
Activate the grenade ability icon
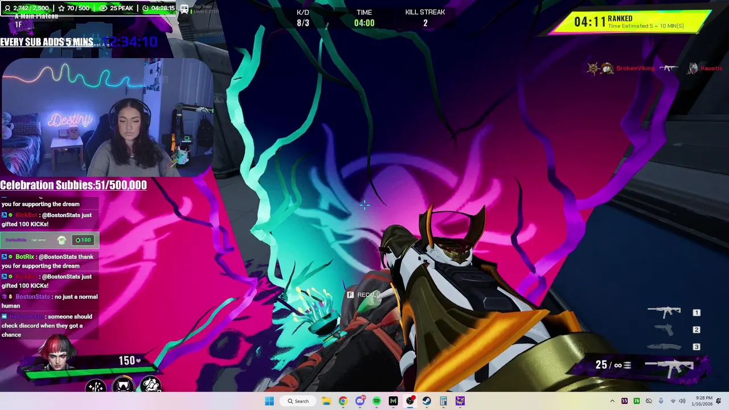click(150, 385)
